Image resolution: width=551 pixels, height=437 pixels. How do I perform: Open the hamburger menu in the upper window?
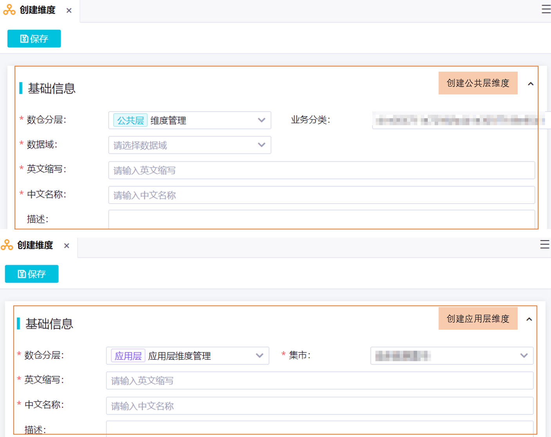click(x=546, y=9)
